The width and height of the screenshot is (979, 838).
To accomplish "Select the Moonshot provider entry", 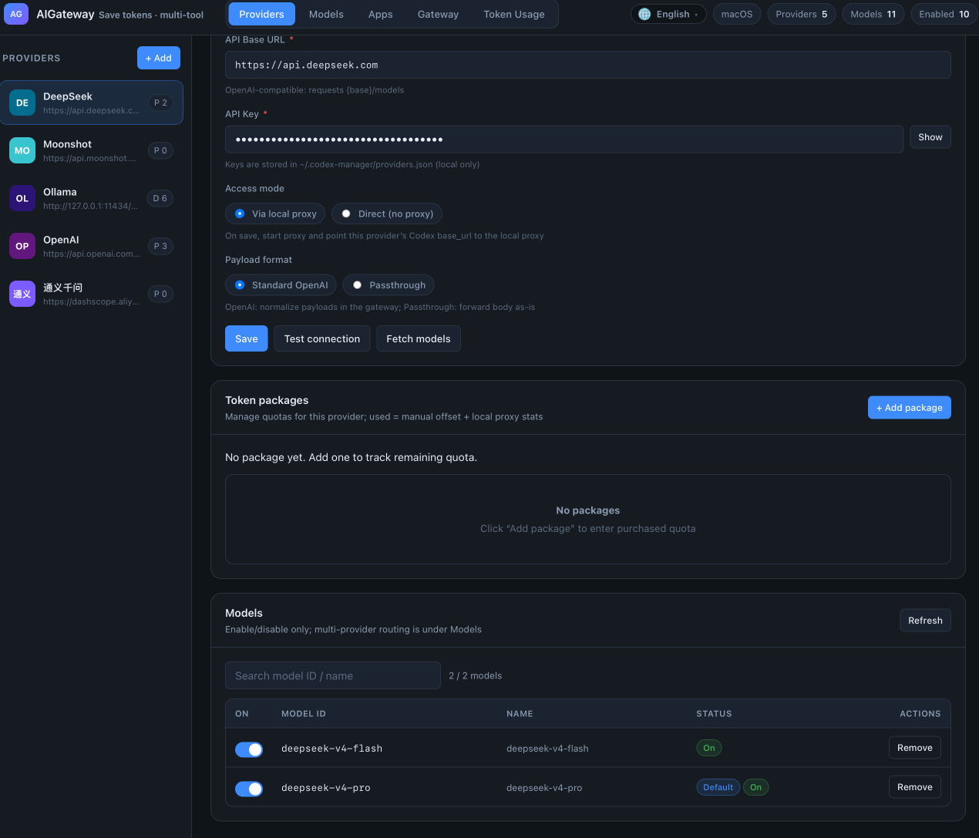I will (x=92, y=150).
